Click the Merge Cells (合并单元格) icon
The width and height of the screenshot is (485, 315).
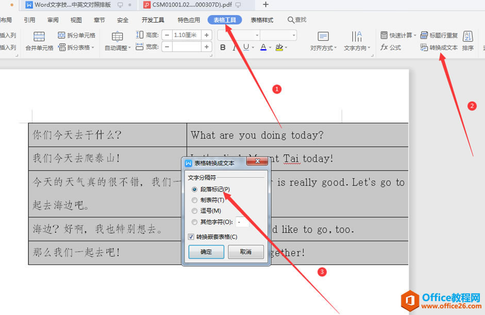click(x=39, y=37)
